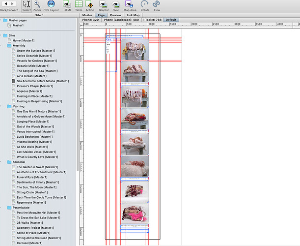Viewport: 300px width, 246px height.
Task: Click the Sites folder icon
Action: [5, 35]
